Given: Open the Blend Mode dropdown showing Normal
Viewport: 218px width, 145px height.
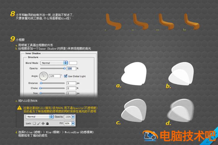Looking at the screenshot, I should click(x=54, y=63).
